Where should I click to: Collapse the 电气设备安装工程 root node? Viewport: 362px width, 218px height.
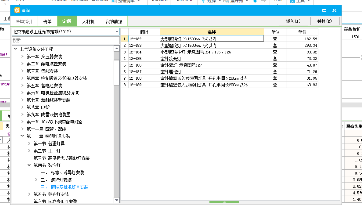pyautogui.click(x=15, y=49)
